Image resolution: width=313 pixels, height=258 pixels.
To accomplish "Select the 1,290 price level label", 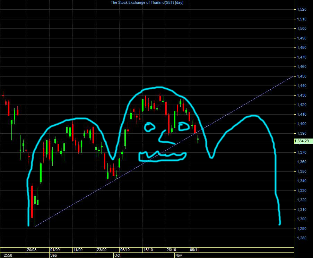I will tap(302, 229).
